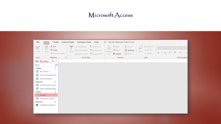The width and height of the screenshot is (221, 124).
Task: Select the Home ribbon tab
Action: tap(46, 42)
